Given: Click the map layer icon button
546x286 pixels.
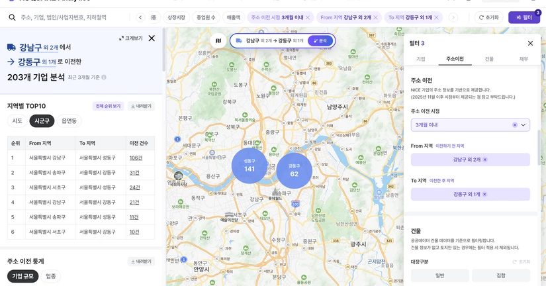Looking at the screenshot, I should click(x=218, y=41).
